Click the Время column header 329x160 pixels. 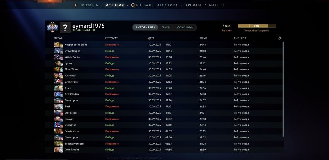(203, 38)
